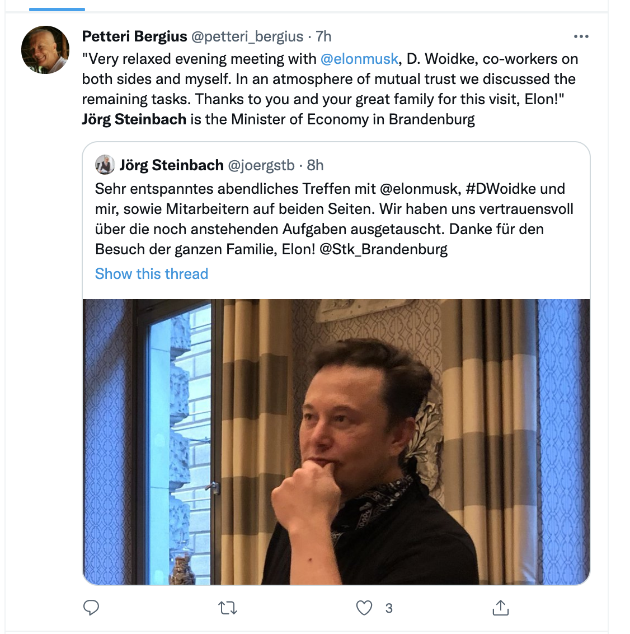Open the three-dot more options menu
Image resolution: width=630 pixels, height=634 pixels.
click(581, 36)
